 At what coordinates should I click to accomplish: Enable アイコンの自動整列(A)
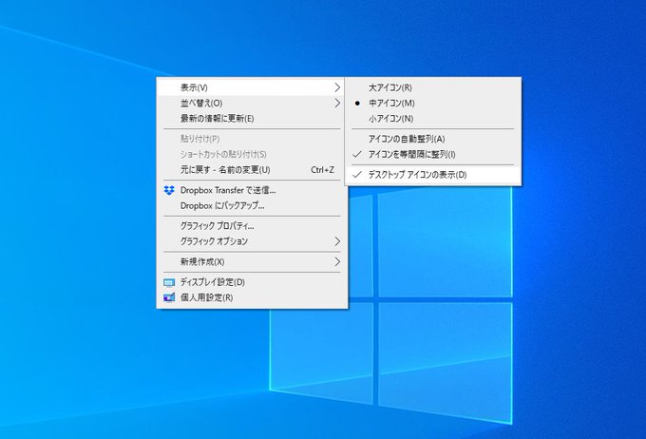point(433,139)
